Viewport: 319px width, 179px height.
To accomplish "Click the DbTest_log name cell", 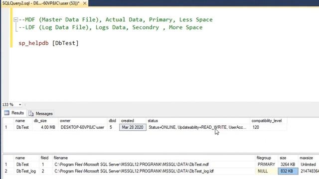I will 26,171.
